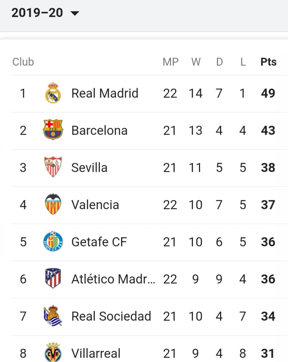The height and width of the screenshot is (362, 288).
Task: Open the 2019–20 season dropdown
Action: click(x=45, y=13)
